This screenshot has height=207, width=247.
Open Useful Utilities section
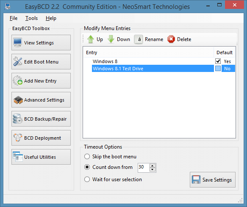point(41,157)
